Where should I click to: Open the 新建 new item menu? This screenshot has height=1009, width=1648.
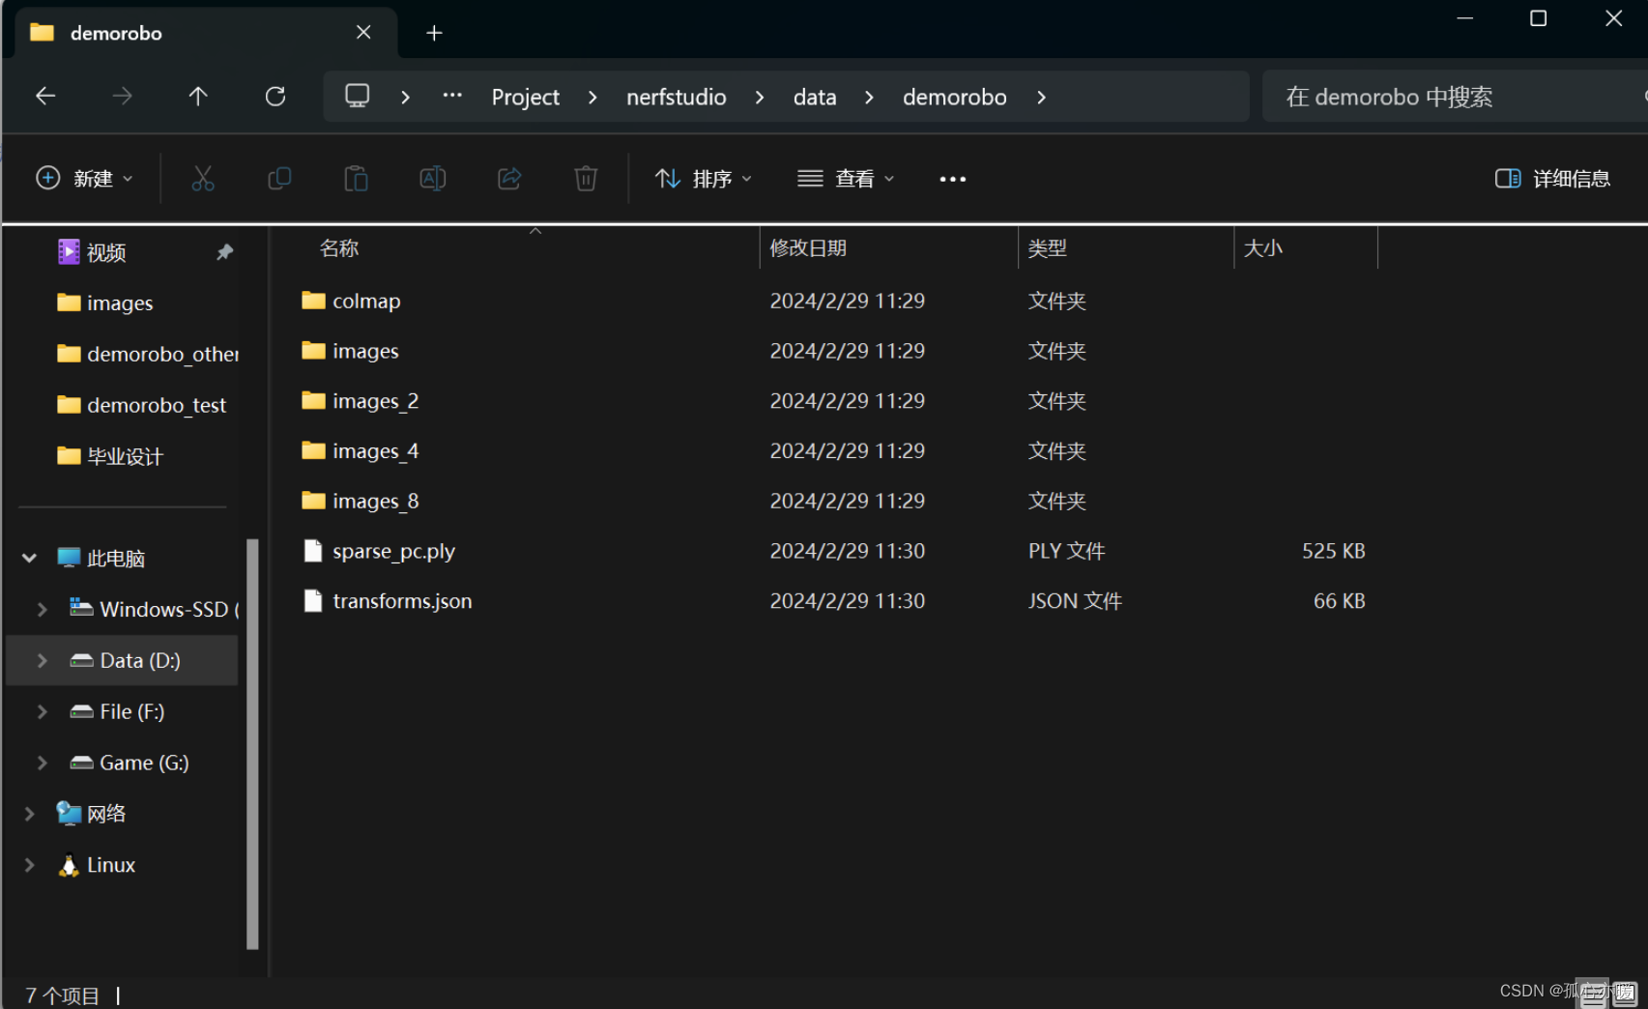[x=85, y=179]
